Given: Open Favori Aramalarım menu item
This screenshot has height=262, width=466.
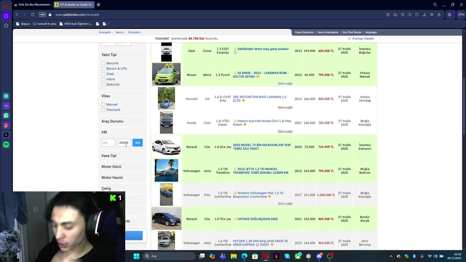Looking at the screenshot, I should pyautogui.click(x=328, y=32).
